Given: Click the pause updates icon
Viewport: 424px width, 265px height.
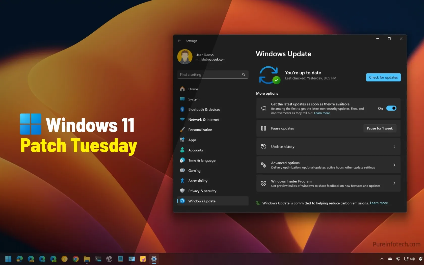Looking at the screenshot, I should tap(263, 128).
